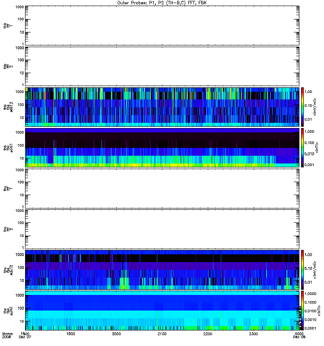Click the '1.000' value on thb scm1 color bar
The image size is (324, 346).
click(x=309, y=132)
